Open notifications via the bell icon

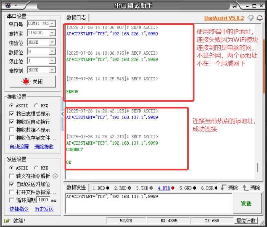coord(260,18)
